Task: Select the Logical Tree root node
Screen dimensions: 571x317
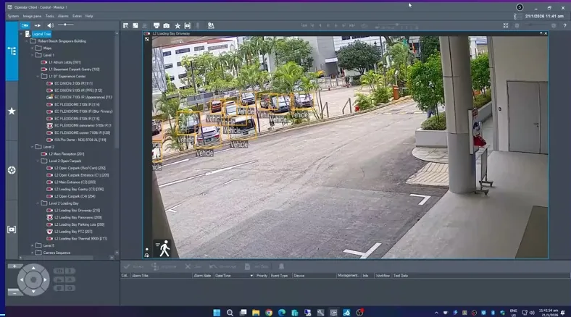Action: [41, 34]
